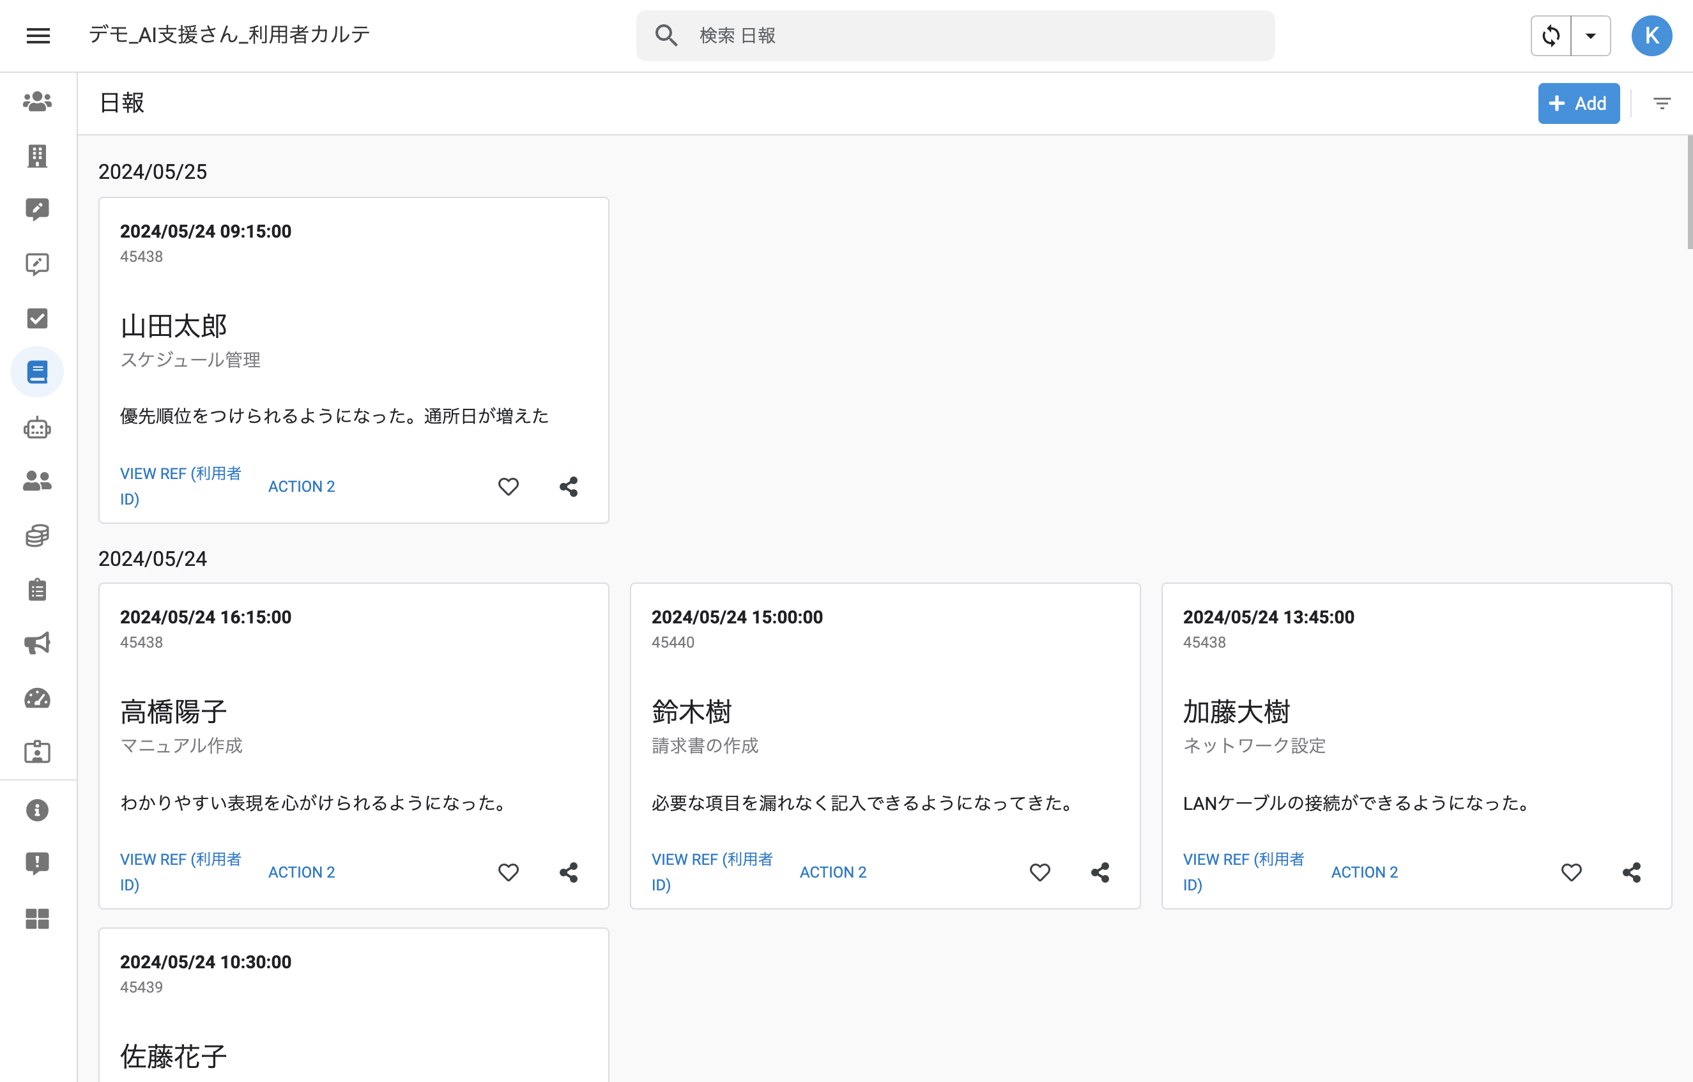Click the robot icon in sidebar
The width and height of the screenshot is (1693, 1082).
(37, 427)
